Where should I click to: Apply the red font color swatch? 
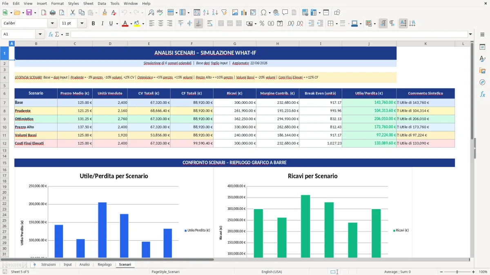[x=125, y=24]
